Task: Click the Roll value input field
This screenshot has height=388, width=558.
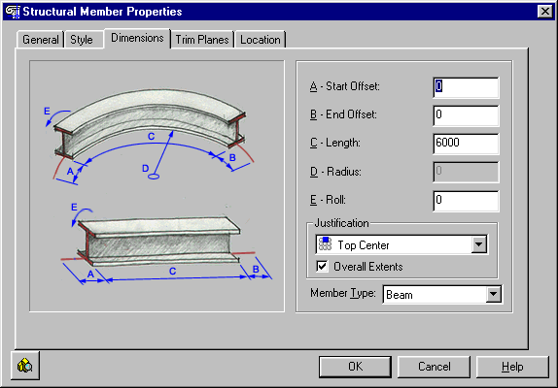Action: click(466, 201)
